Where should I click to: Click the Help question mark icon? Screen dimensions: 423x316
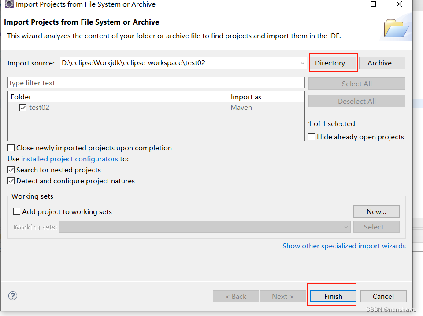click(12, 296)
